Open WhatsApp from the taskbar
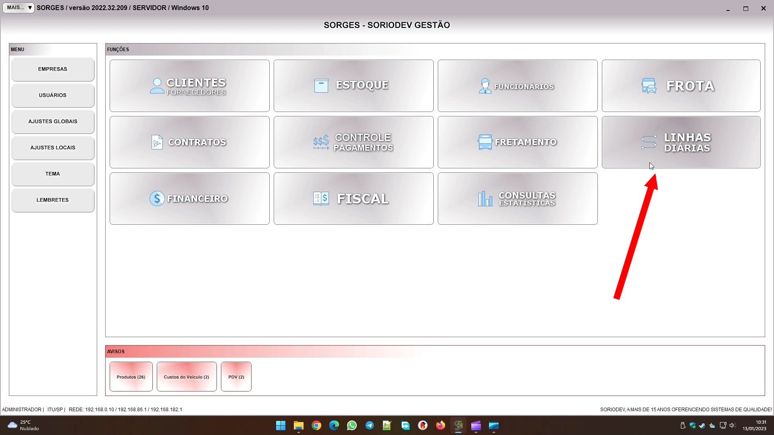Screen dimensions: 774x435 [x=352, y=425]
